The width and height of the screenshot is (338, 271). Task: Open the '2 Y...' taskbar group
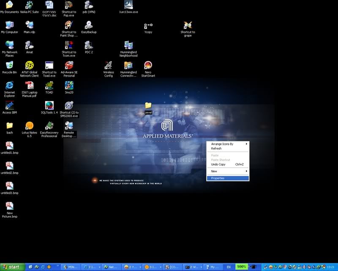click(132, 267)
